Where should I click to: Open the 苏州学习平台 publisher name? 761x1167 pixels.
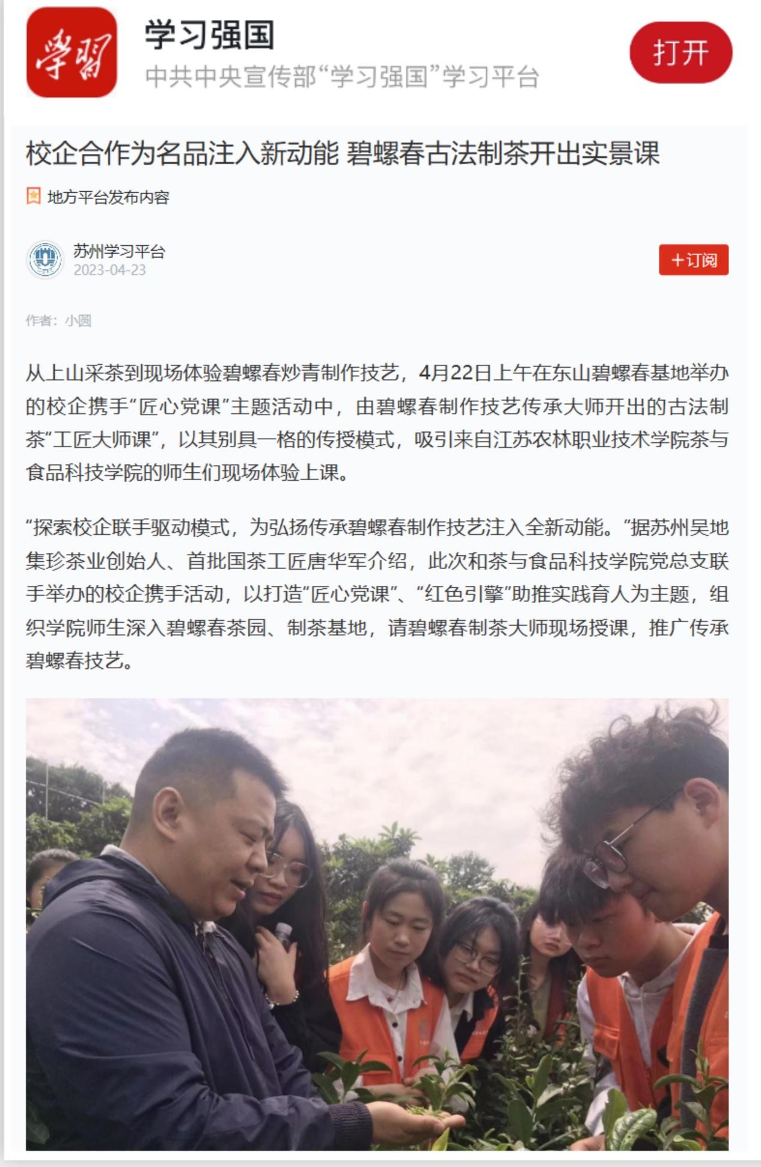pos(119,251)
